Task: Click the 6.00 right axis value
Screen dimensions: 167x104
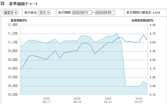Action: [153, 77]
